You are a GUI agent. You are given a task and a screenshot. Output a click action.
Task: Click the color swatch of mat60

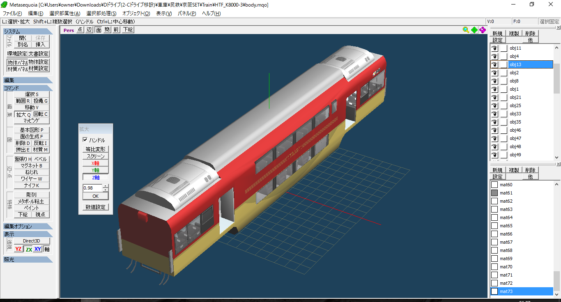pyautogui.click(x=494, y=185)
